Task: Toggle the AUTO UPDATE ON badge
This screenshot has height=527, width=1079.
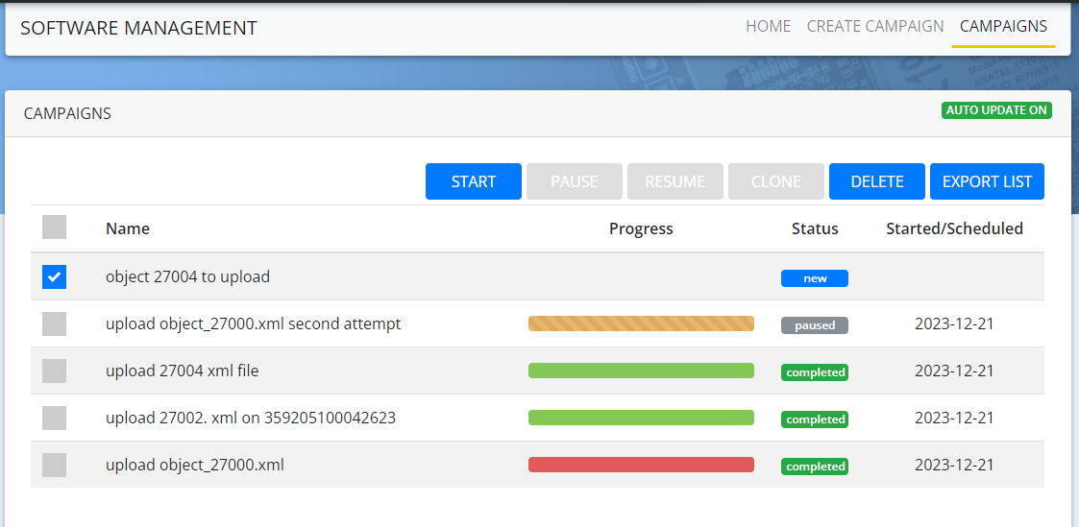Action: click(x=996, y=110)
